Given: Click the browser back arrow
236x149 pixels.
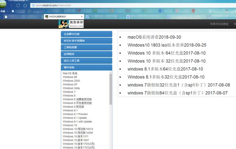Looking at the screenshot, I should [x=11, y=6].
